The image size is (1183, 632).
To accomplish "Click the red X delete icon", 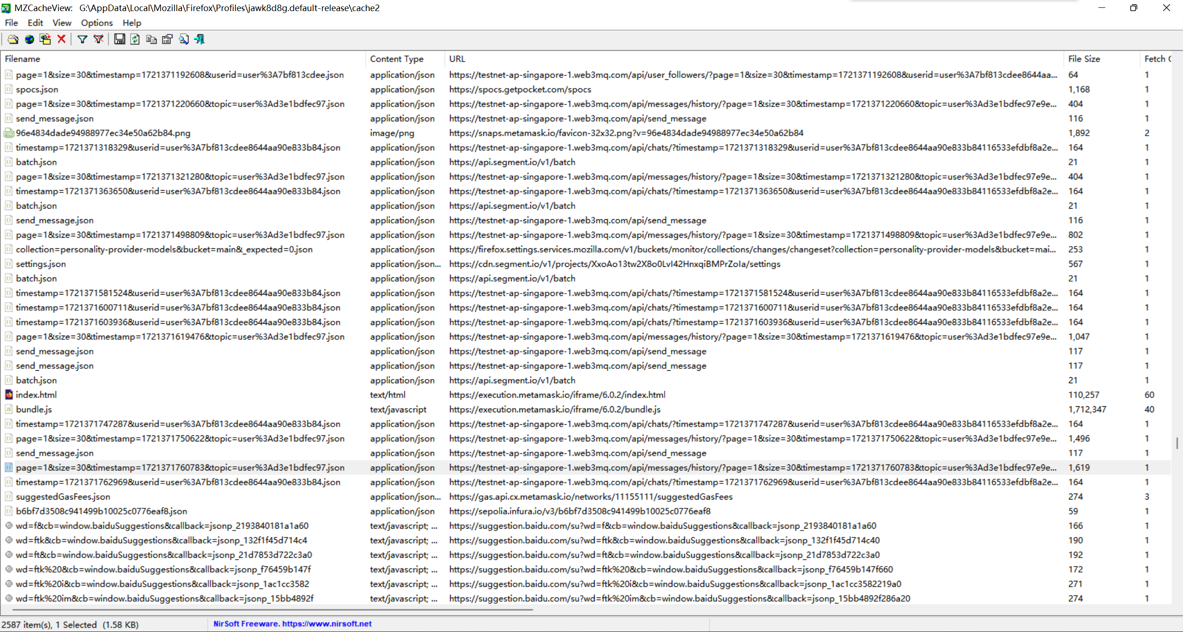I will coord(61,39).
